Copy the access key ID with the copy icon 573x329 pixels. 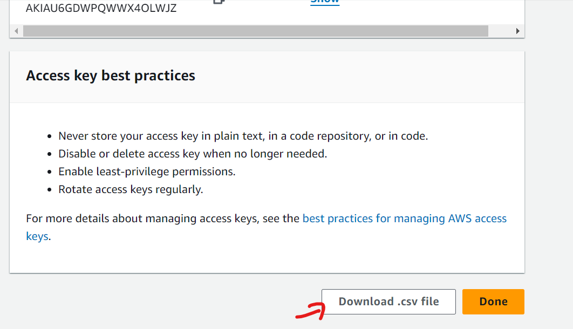(219, 2)
